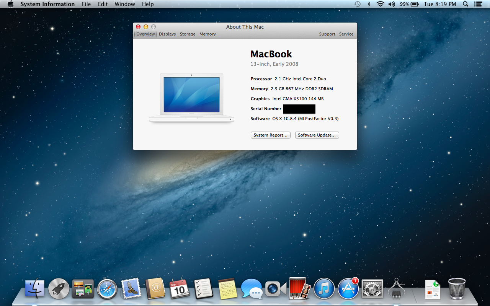
Task: Click the clock showing Tue 8:19 PM
Action: (440, 4)
